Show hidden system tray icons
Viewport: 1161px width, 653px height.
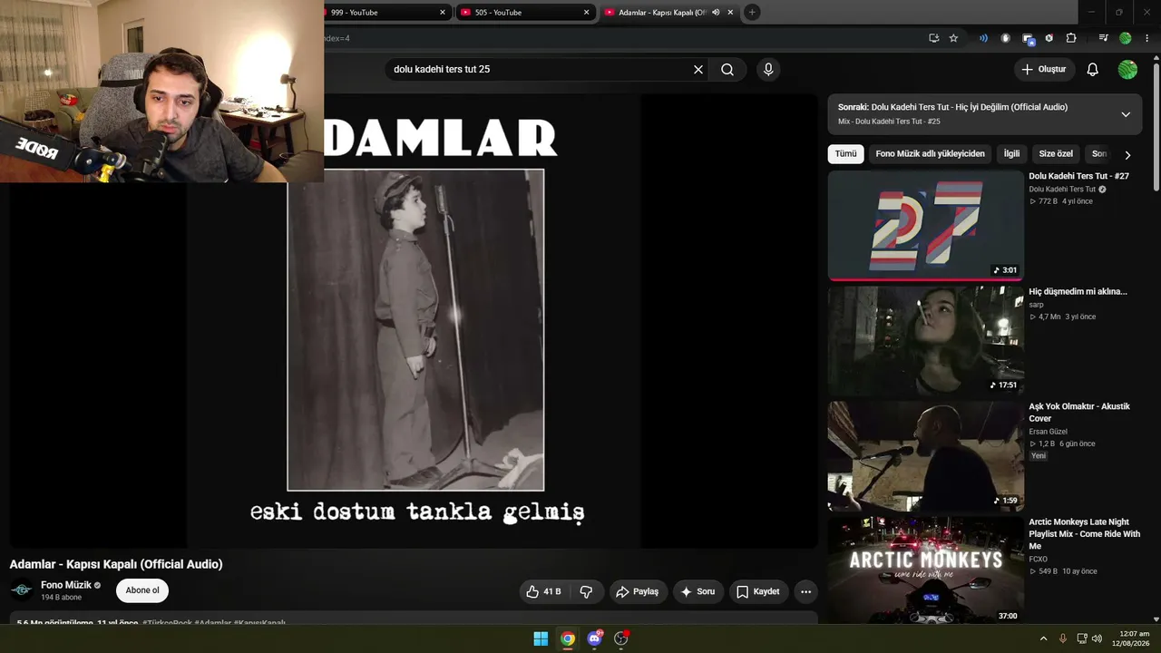1043,638
